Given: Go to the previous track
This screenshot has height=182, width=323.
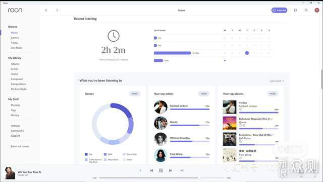Looking at the screenshot, I should tap(151, 170).
